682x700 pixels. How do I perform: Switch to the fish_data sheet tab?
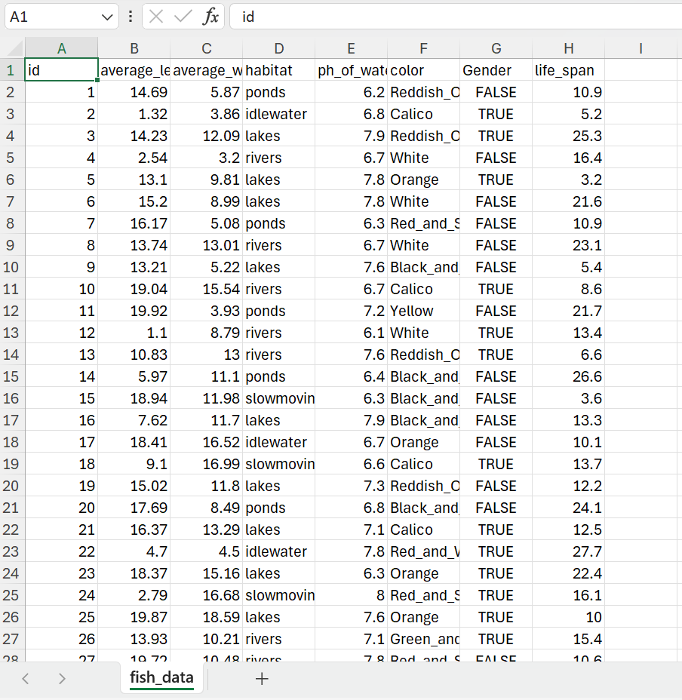(161, 678)
